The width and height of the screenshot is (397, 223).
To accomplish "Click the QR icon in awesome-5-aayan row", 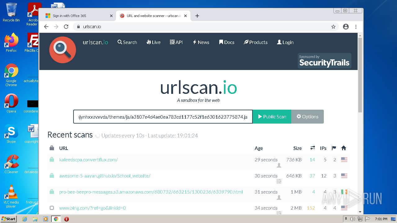I will (279, 181).
